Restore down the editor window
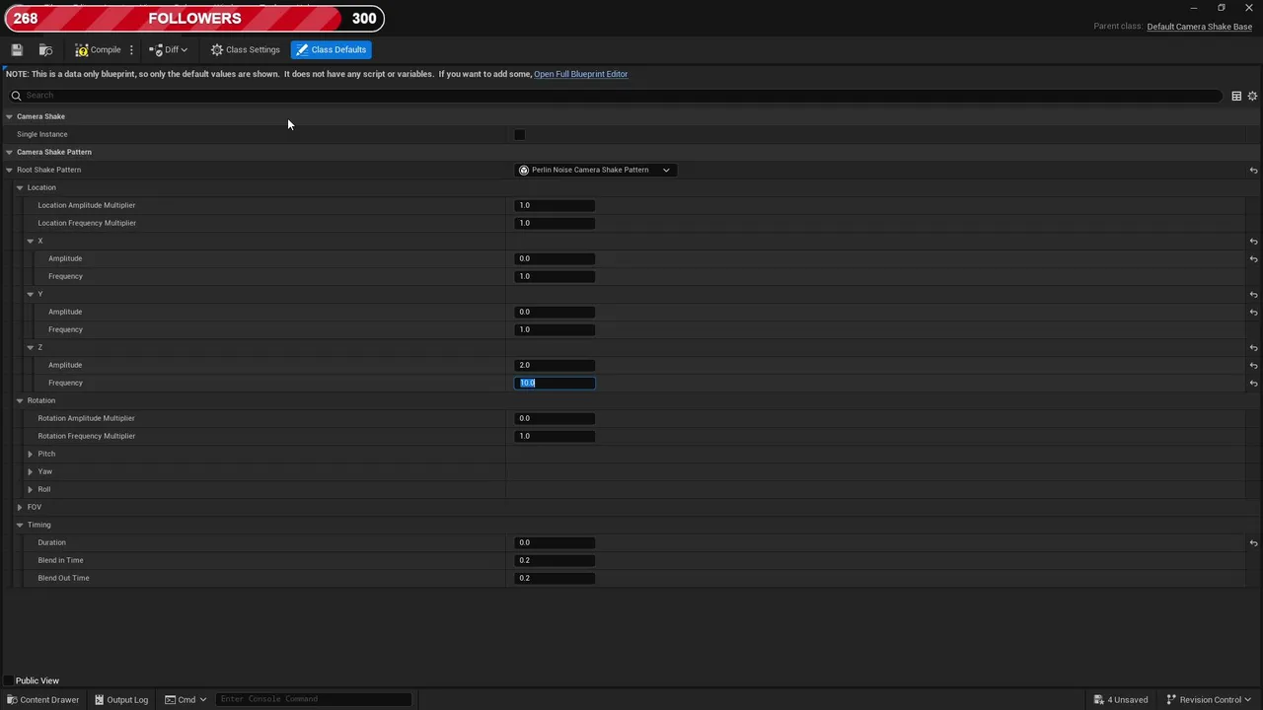1263x710 pixels. (1222, 8)
